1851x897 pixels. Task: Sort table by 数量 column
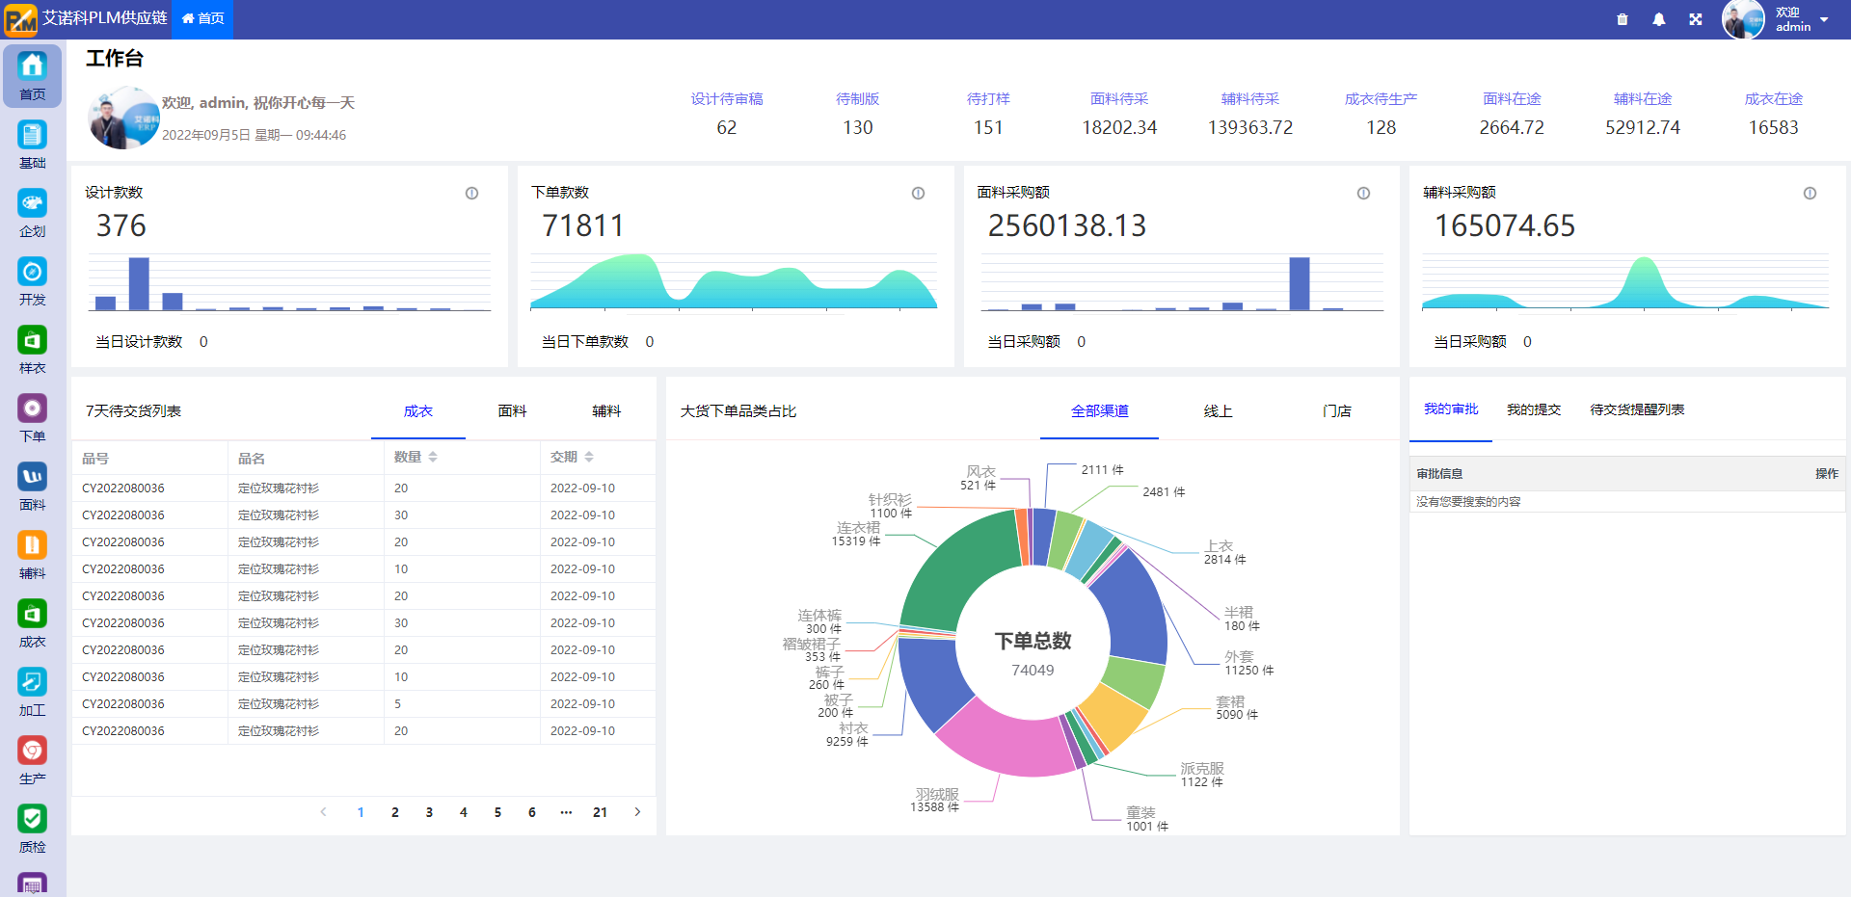click(433, 457)
